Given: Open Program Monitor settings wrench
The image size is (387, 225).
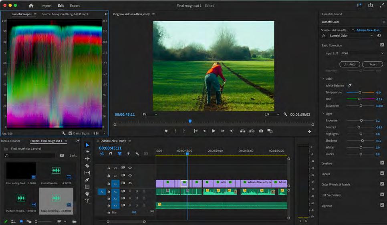Looking at the screenshot, I should coord(285,114).
